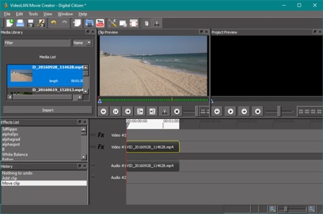This screenshot has width=323, height=214.
Task: Open the YouTube share toolbar icon
Action: point(100,23)
